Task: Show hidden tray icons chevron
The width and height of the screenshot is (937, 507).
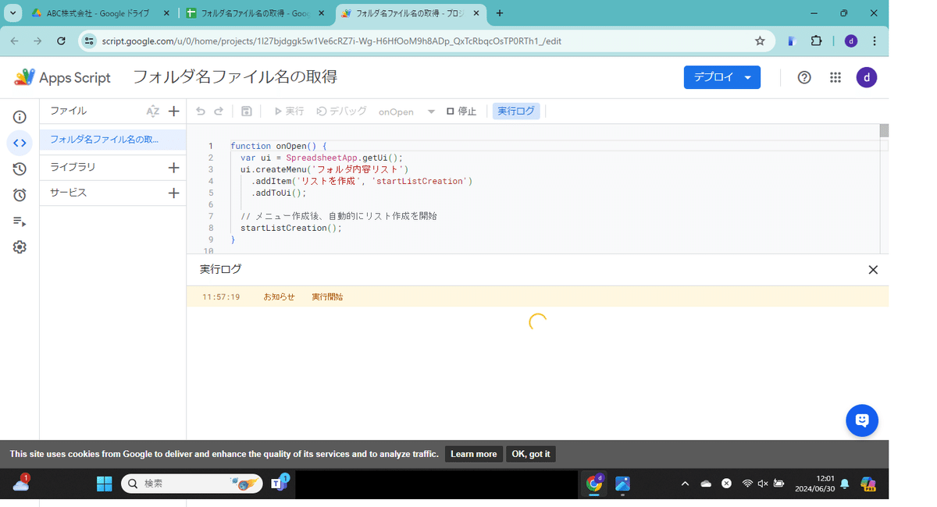Action: pyautogui.click(x=686, y=484)
